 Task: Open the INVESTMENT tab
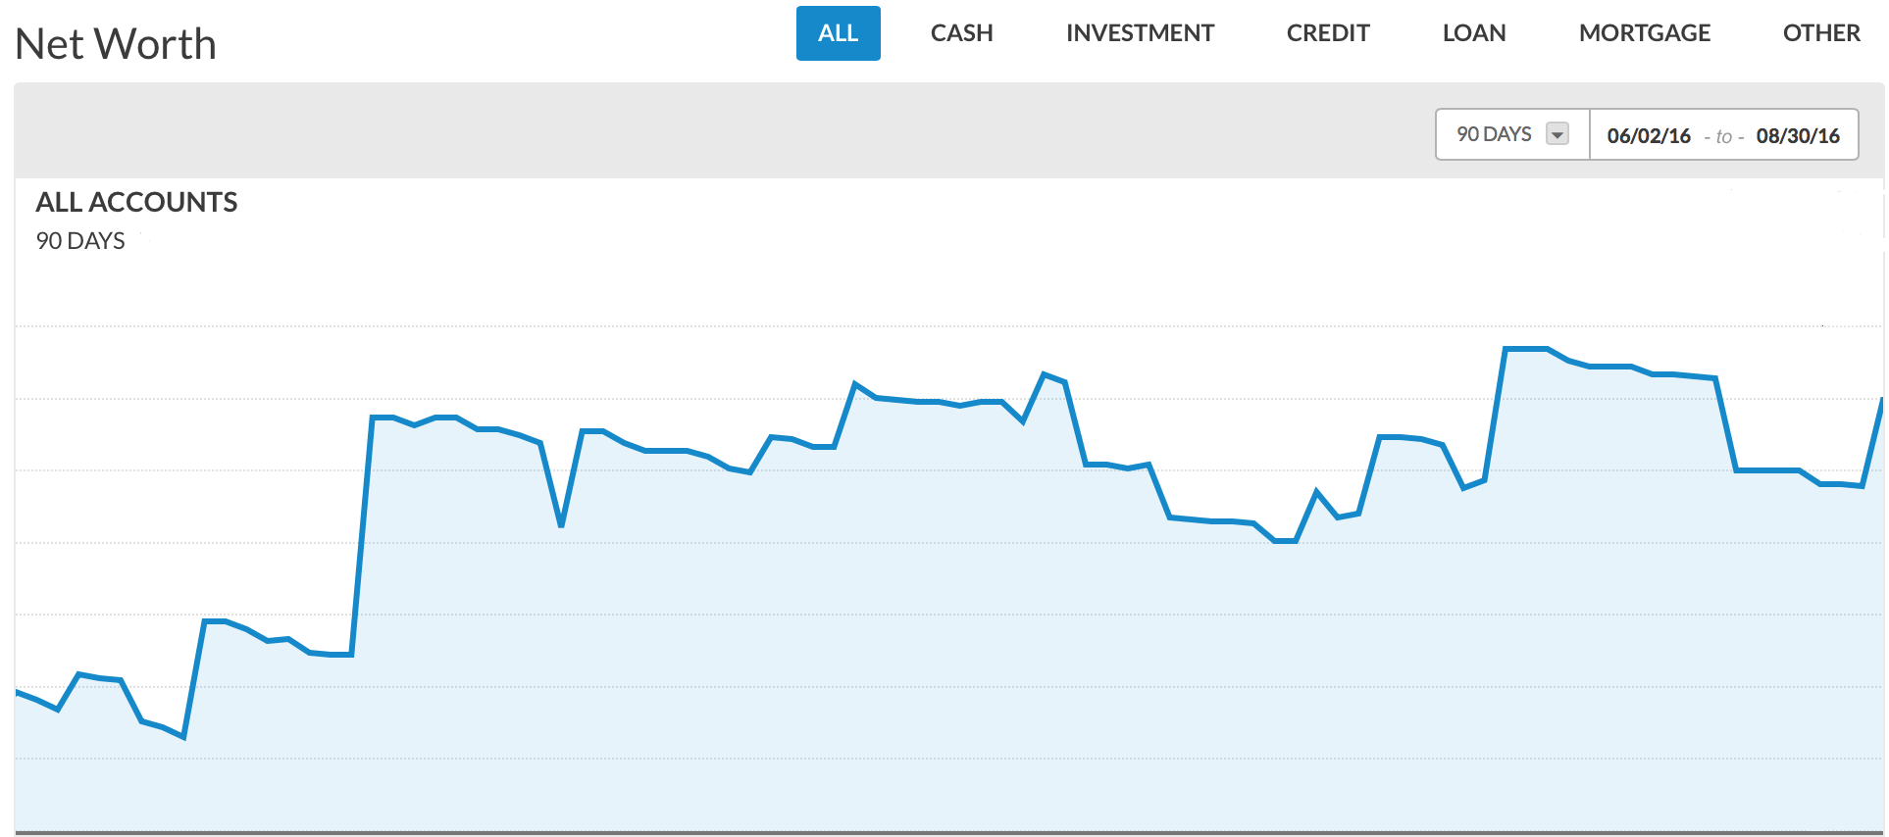click(1140, 33)
